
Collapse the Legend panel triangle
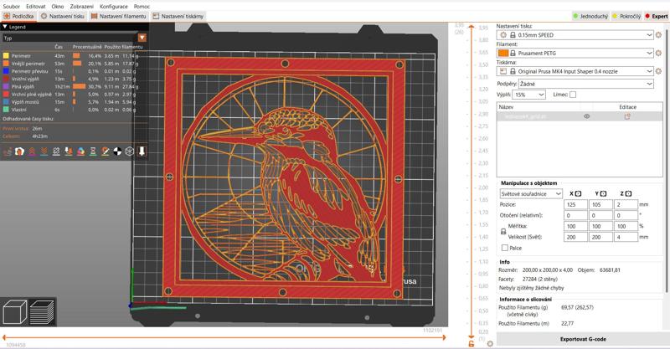(x=5, y=27)
